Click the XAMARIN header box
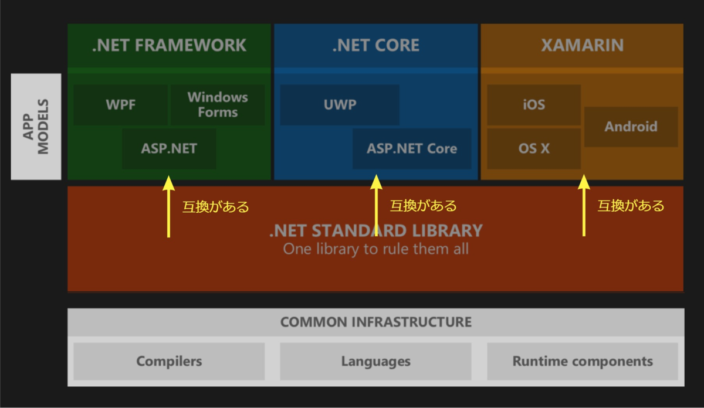The image size is (704, 408). pyautogui.click(x=582, y=46)
